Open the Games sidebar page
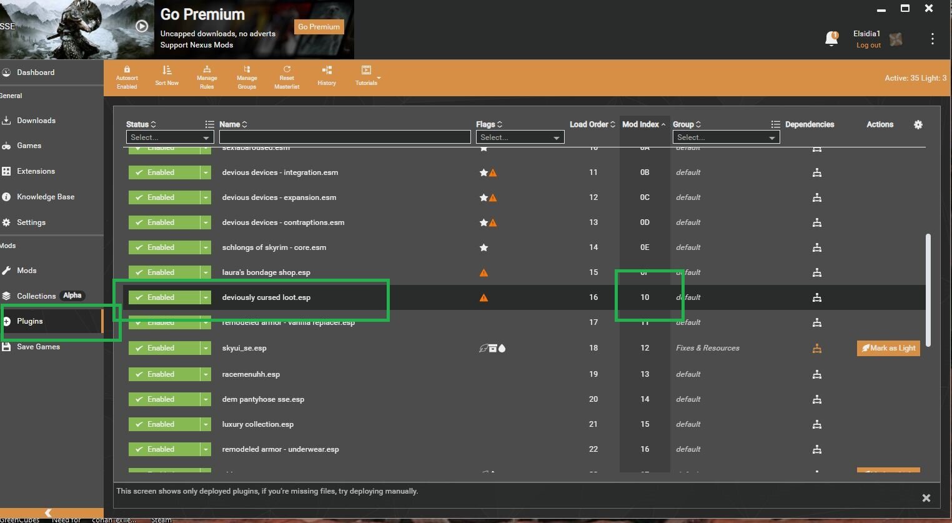The height and width of the screenshot is (523, 952). point(29,146)
